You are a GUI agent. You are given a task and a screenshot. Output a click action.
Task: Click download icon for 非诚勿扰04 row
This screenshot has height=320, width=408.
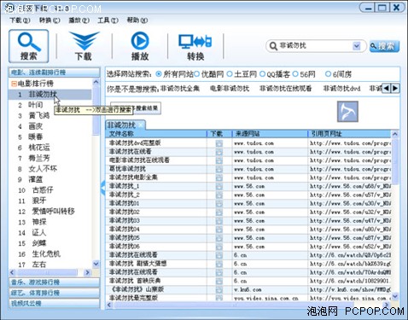219,230
